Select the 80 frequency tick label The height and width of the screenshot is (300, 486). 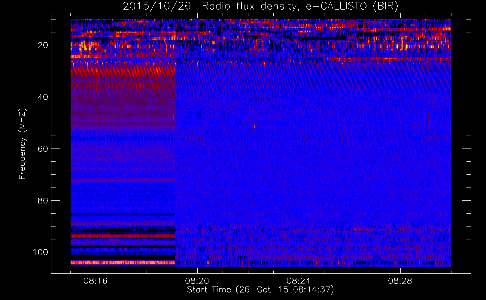(43, 200)
